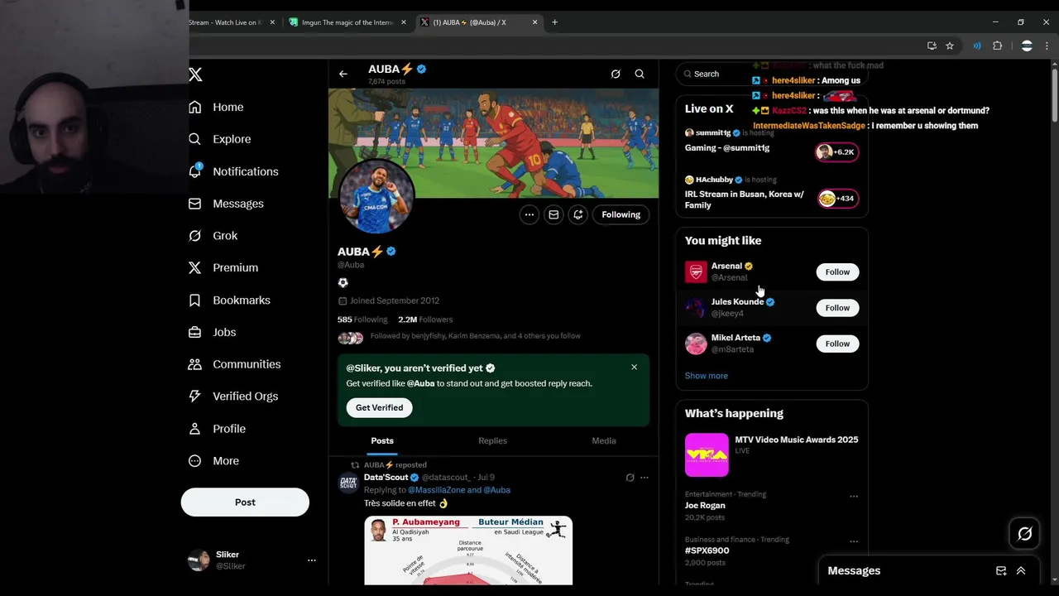1059x596 pixels.
Task: Toggle post notifications bell for AUBA
Action: click(578, 214)
